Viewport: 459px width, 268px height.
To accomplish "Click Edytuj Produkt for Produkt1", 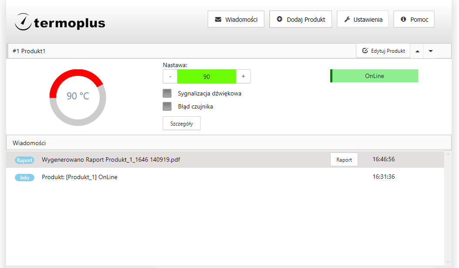I will [x=383, y=51].
